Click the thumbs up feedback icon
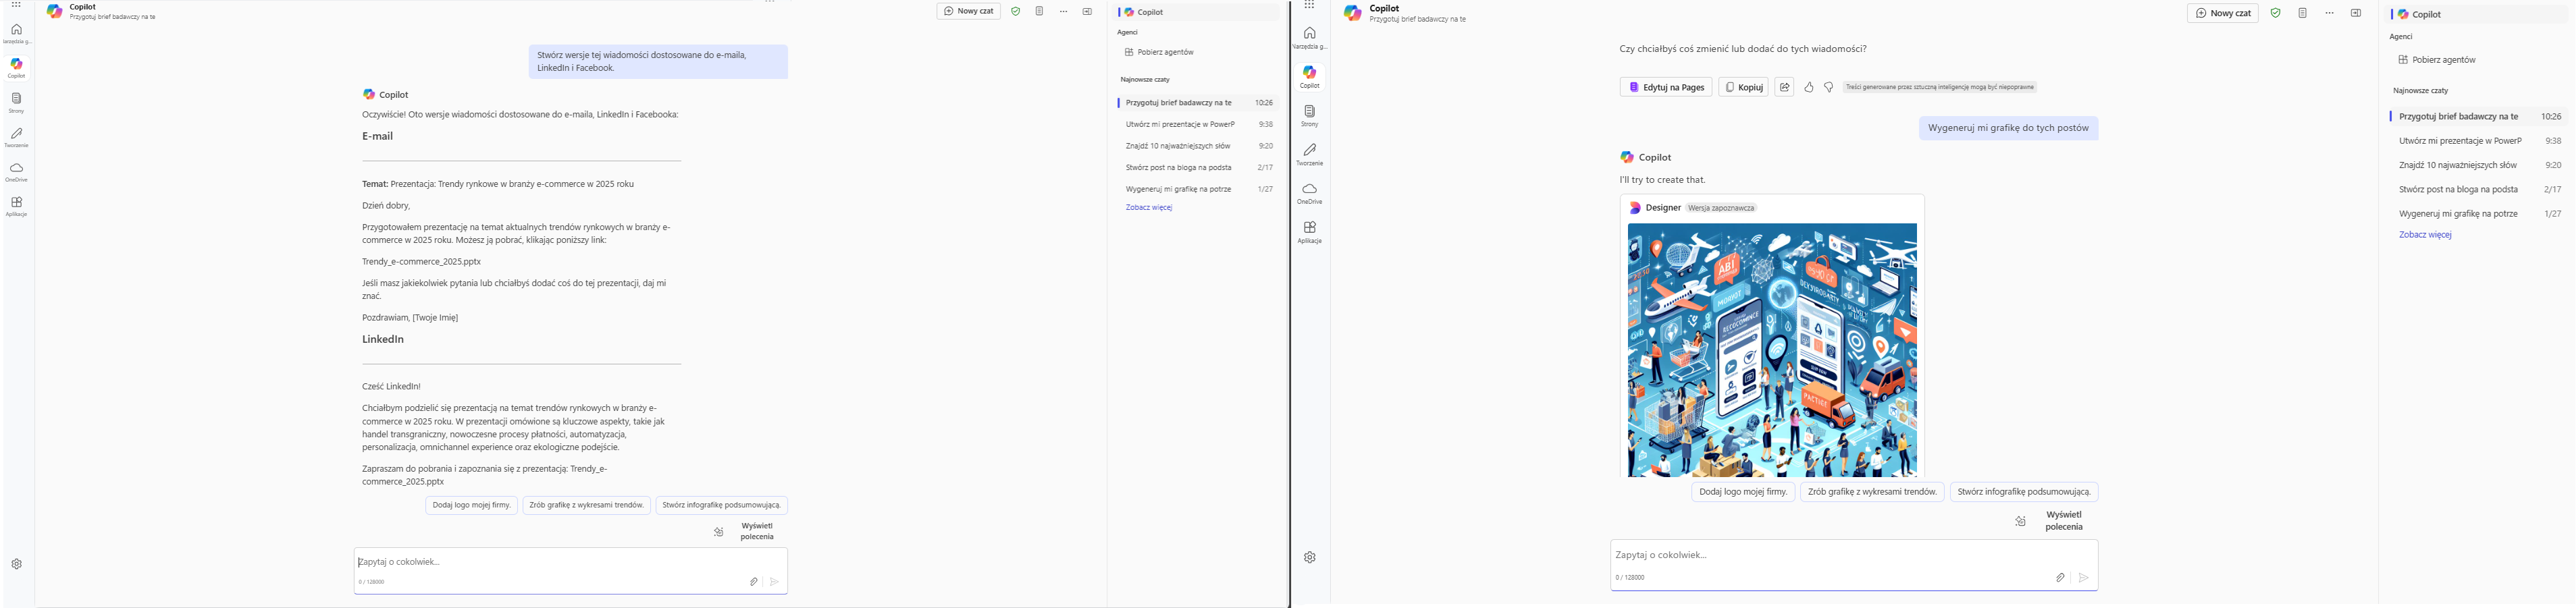Screen dimensions: 2576x608 (x=1808, y=87)
